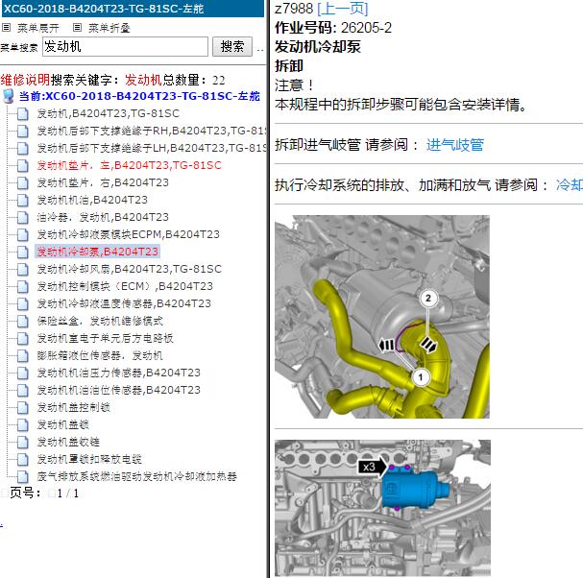Click the 作业号码: 26205-2 text
This screenshot has height=578, width=583.
point(333,28)
